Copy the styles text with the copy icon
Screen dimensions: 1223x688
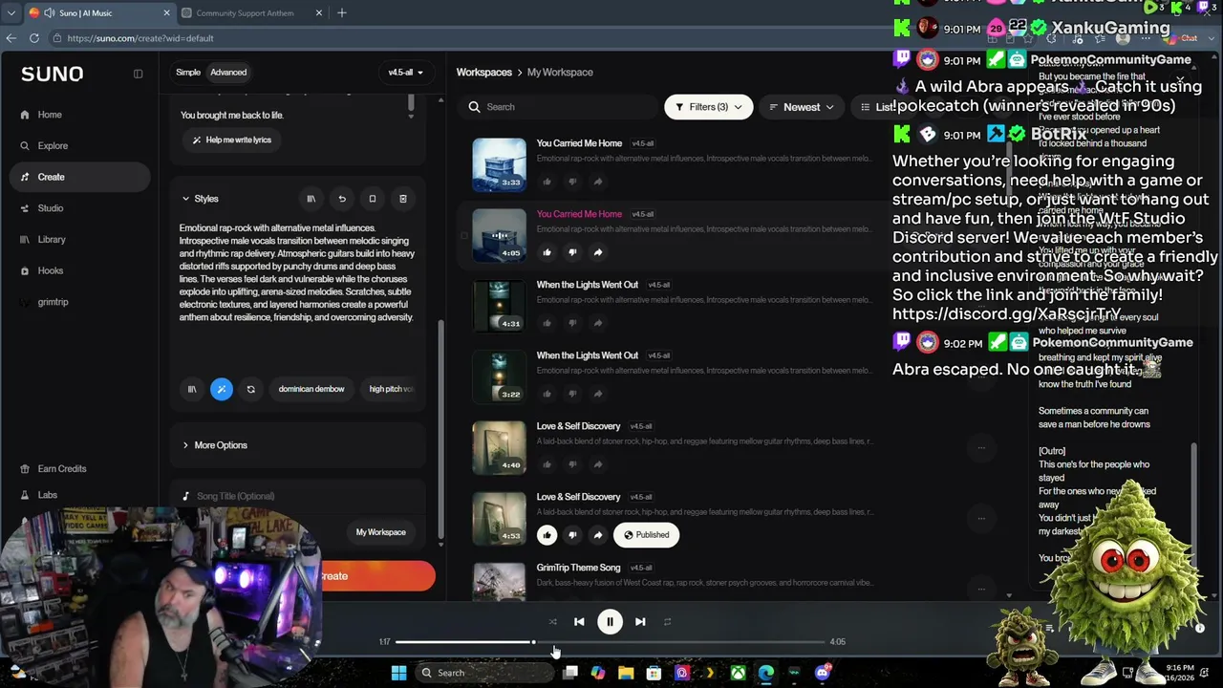(373, 199)
